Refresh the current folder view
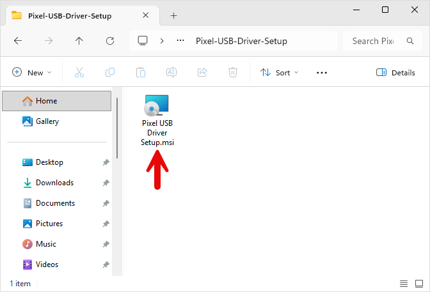Screen dimensions: 430x292 coord(110,41)
